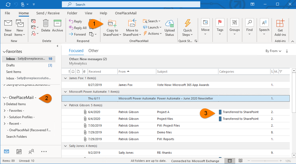Image resolution: width=296 pixels, height=164 pixels.
Task: Open the Get Add-ins icon
Action: (280, 24)
